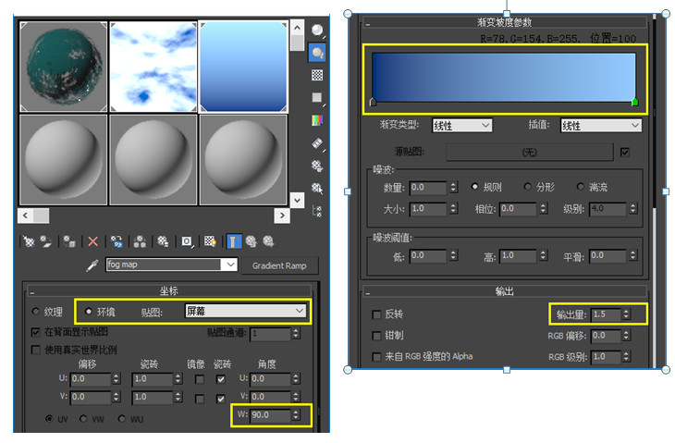Click the Go to Parent icon
675x443 pixels.
click(251, 241)
